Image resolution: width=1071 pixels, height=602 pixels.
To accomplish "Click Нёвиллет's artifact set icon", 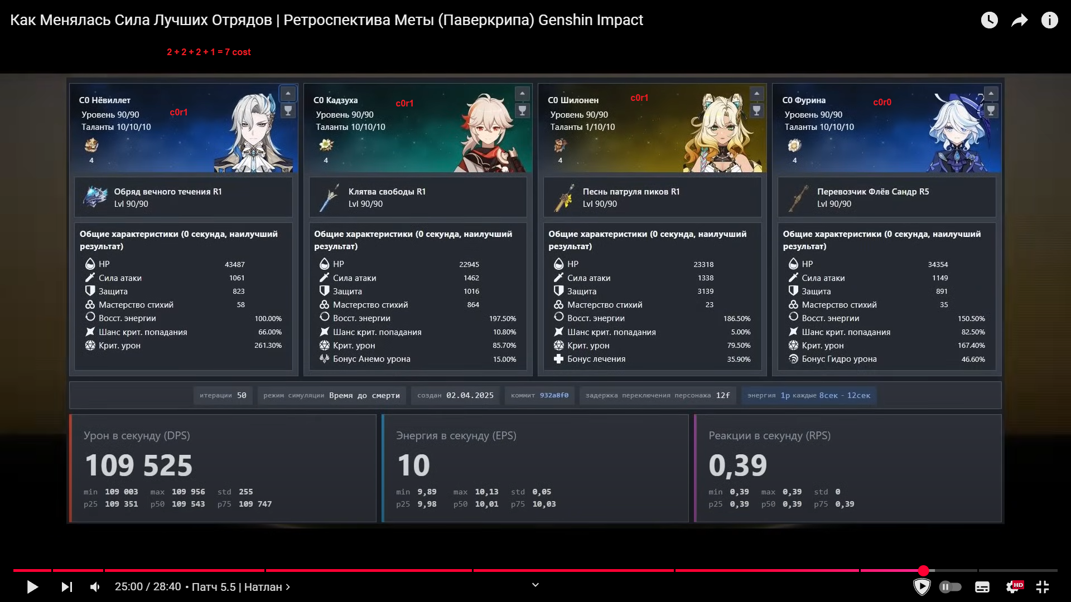I will [91, 145].
